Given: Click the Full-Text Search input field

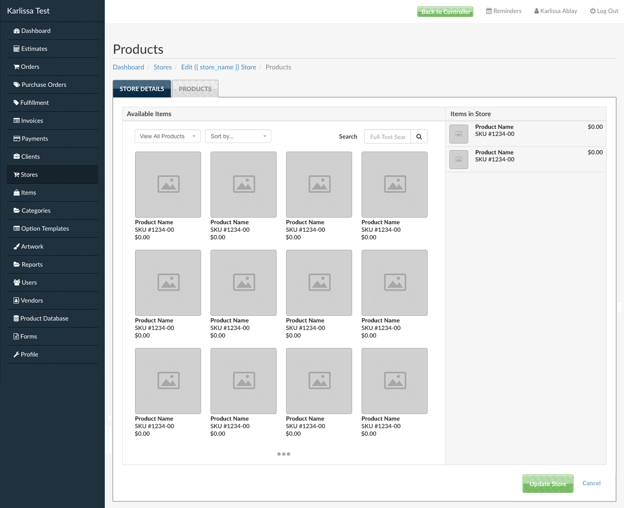Looking at the screenshot, I should pyautogui.click(x=388, y=136).
